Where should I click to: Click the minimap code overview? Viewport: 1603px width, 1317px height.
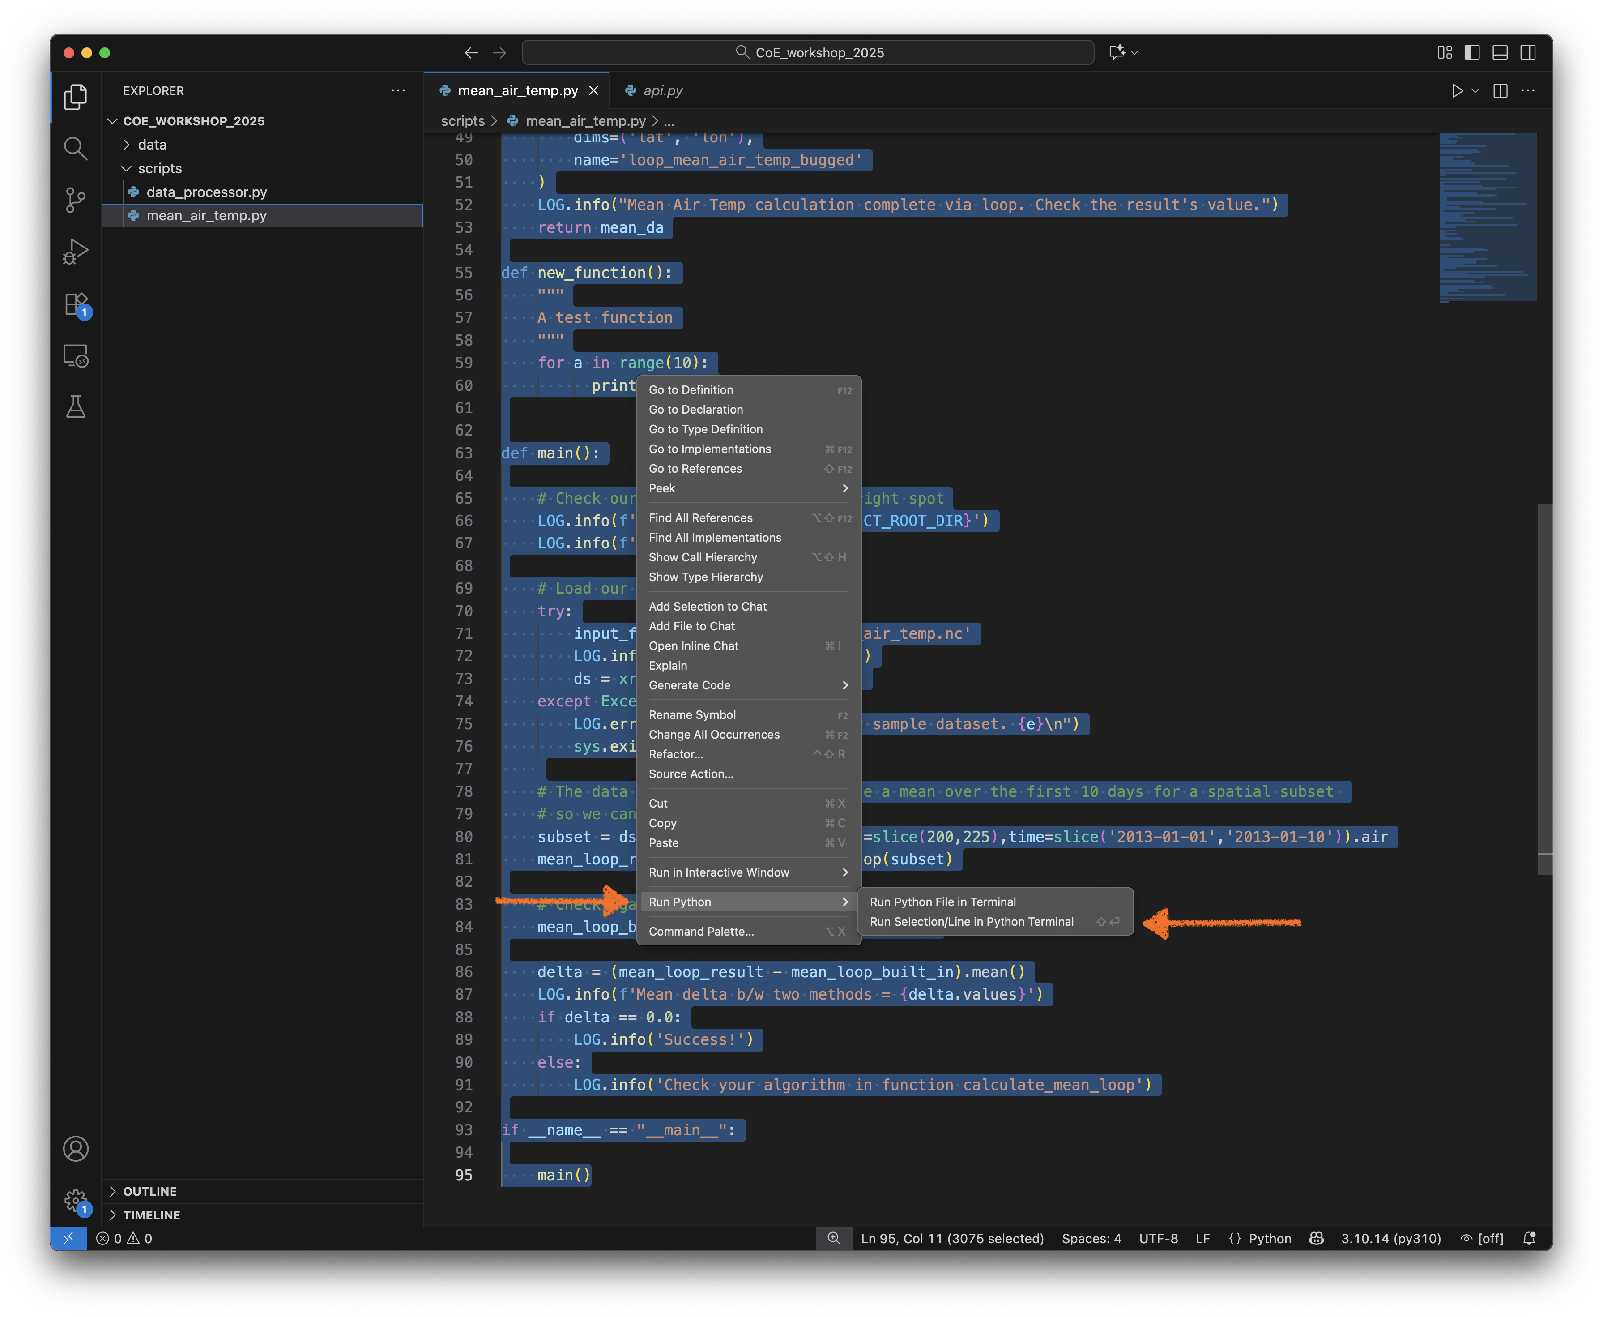(1487, 218)
